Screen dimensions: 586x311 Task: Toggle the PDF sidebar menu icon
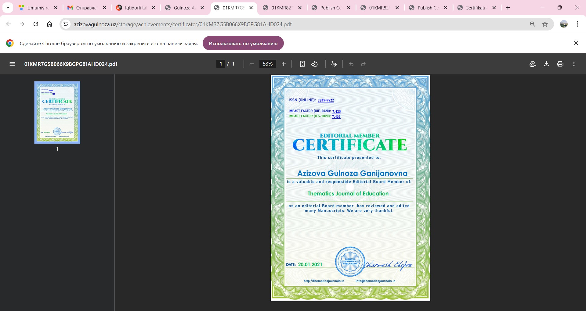click(x=12, y=64)
